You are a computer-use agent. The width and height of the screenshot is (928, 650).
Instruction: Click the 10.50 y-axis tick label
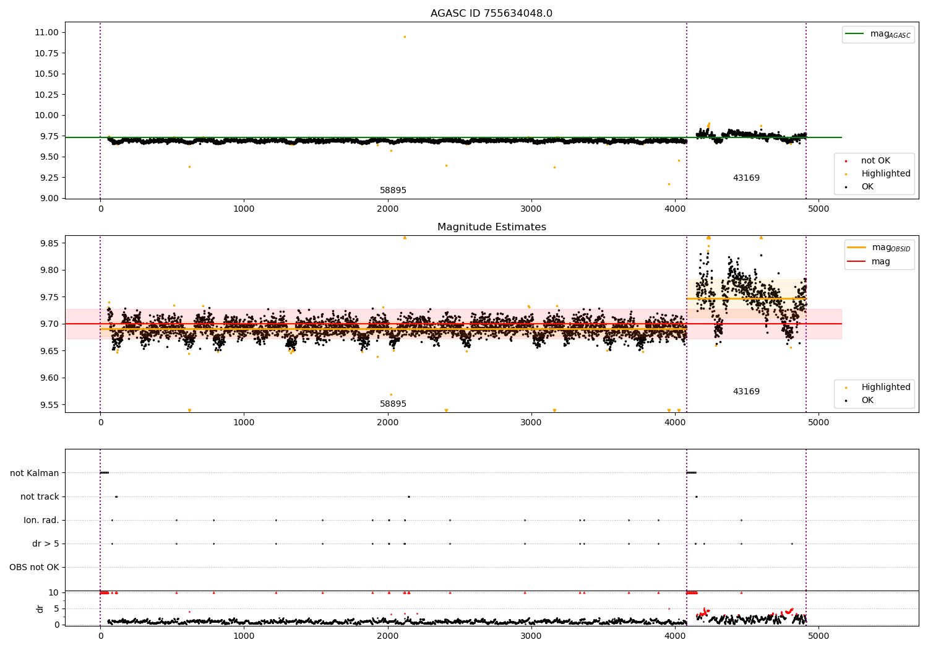(47, 74)
